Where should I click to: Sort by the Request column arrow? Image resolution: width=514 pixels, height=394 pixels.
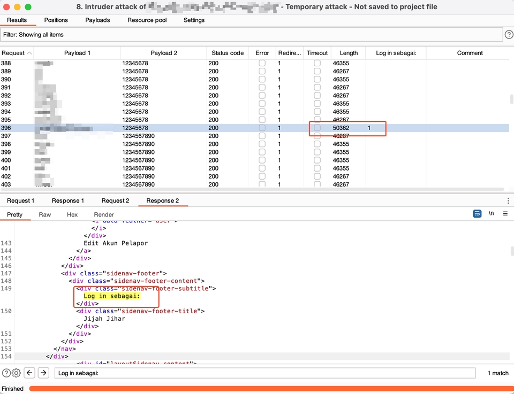click(x=29, y=53)
